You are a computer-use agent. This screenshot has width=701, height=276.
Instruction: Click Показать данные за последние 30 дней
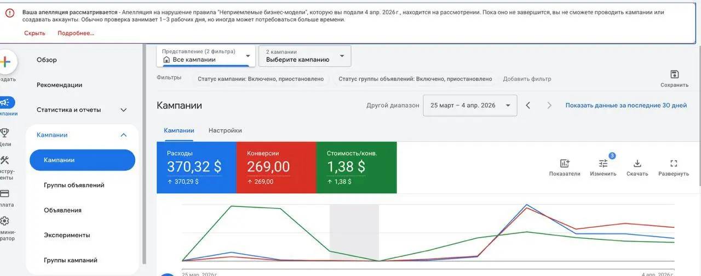click(x=626, y=105)
